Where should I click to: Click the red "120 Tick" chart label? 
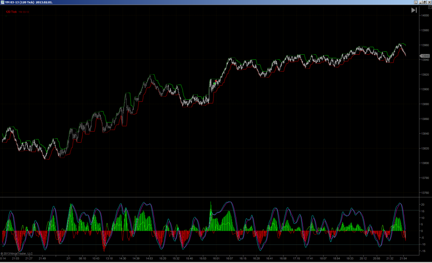[11, 12]
